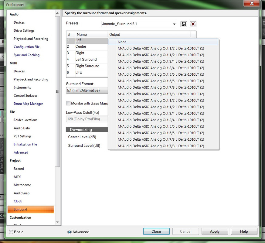Enable the Monitor with Bass Management checkbox
Image resolution: width=265 pixels, height=243 pixels.
click(68, 103)
